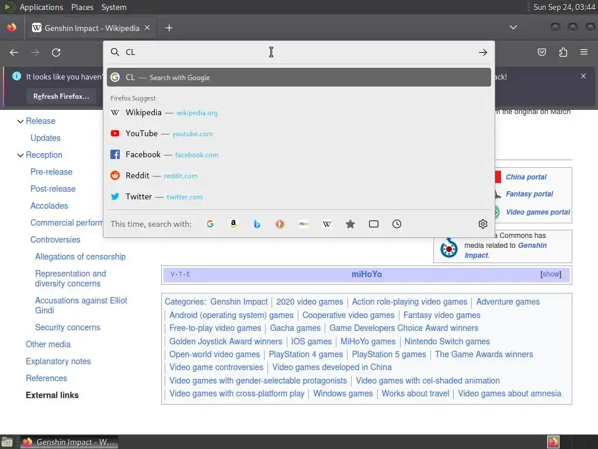Click the Go arrow in address bar
Image resolution: width=598 pixels, height=449 pixels.
pyautogui.click(x=483, y=52)
